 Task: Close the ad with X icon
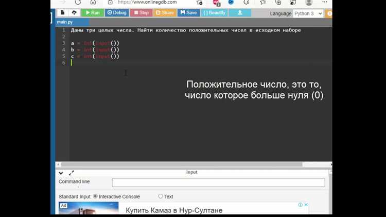pyautogui.click(x=306, y=205)
